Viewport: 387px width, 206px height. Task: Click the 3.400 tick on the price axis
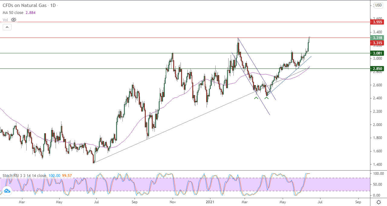click(x=377, y=32)
